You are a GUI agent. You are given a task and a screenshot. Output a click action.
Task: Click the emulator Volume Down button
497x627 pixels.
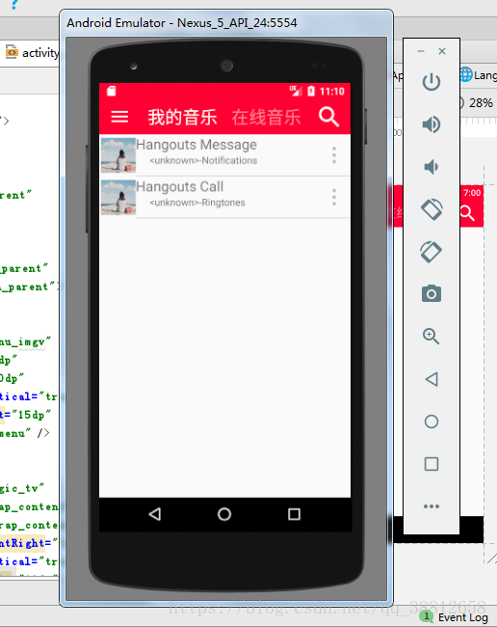click(x=432, y=167)
